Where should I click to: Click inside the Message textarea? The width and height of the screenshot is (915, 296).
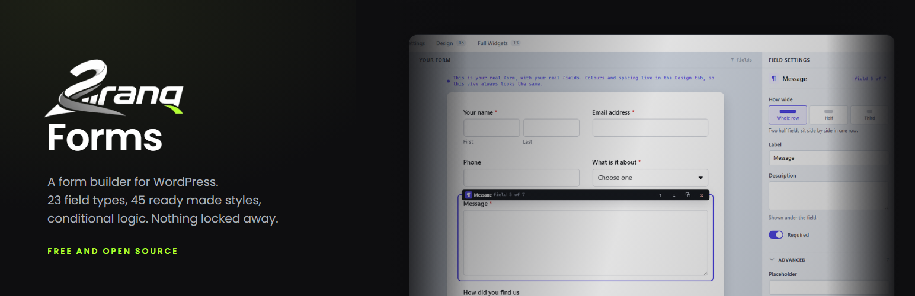coord(586,243)
